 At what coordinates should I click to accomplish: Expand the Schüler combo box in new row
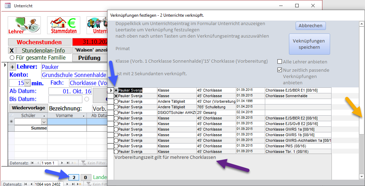tap(44, 122)
